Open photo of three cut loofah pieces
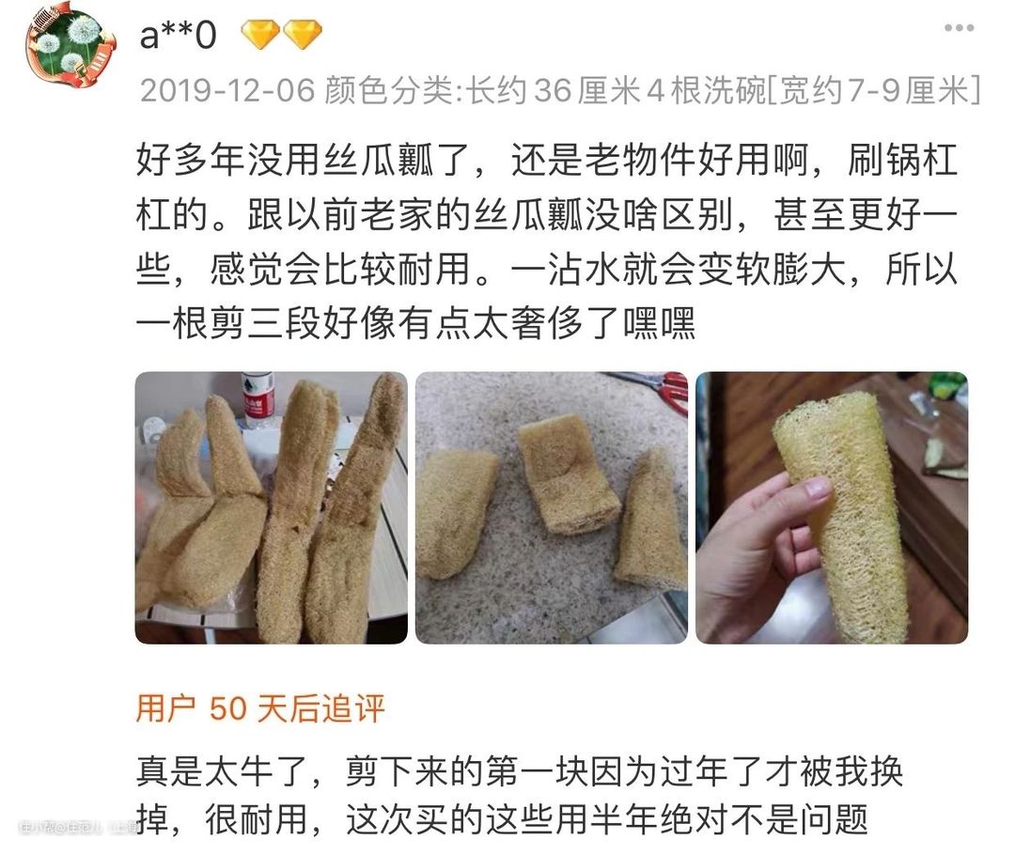This screenshot has width=1015, height=855. tap(552, 507)
